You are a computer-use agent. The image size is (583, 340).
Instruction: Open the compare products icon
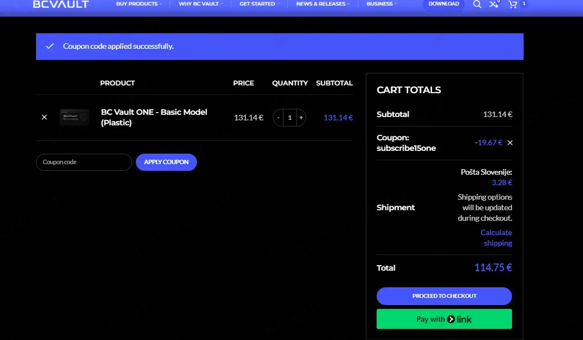coord(493,4)
